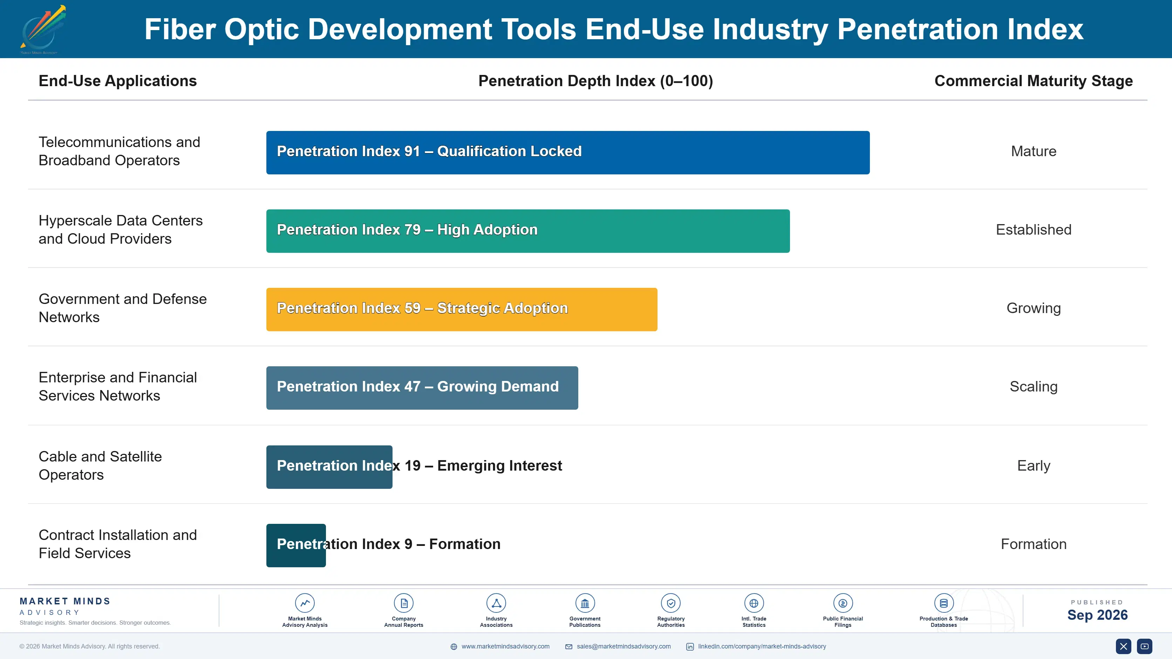
Task: Click the 'Scaling' maturity stage text
Action: [x=1033, y=387]
